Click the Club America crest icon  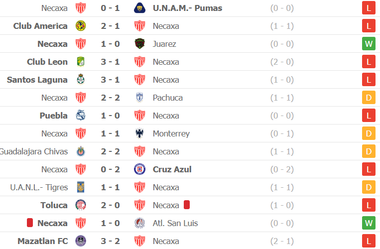(x=81, y=26)
